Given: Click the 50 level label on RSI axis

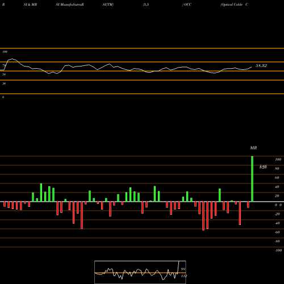Looking at the screenshot, I should tap(4, 74).
